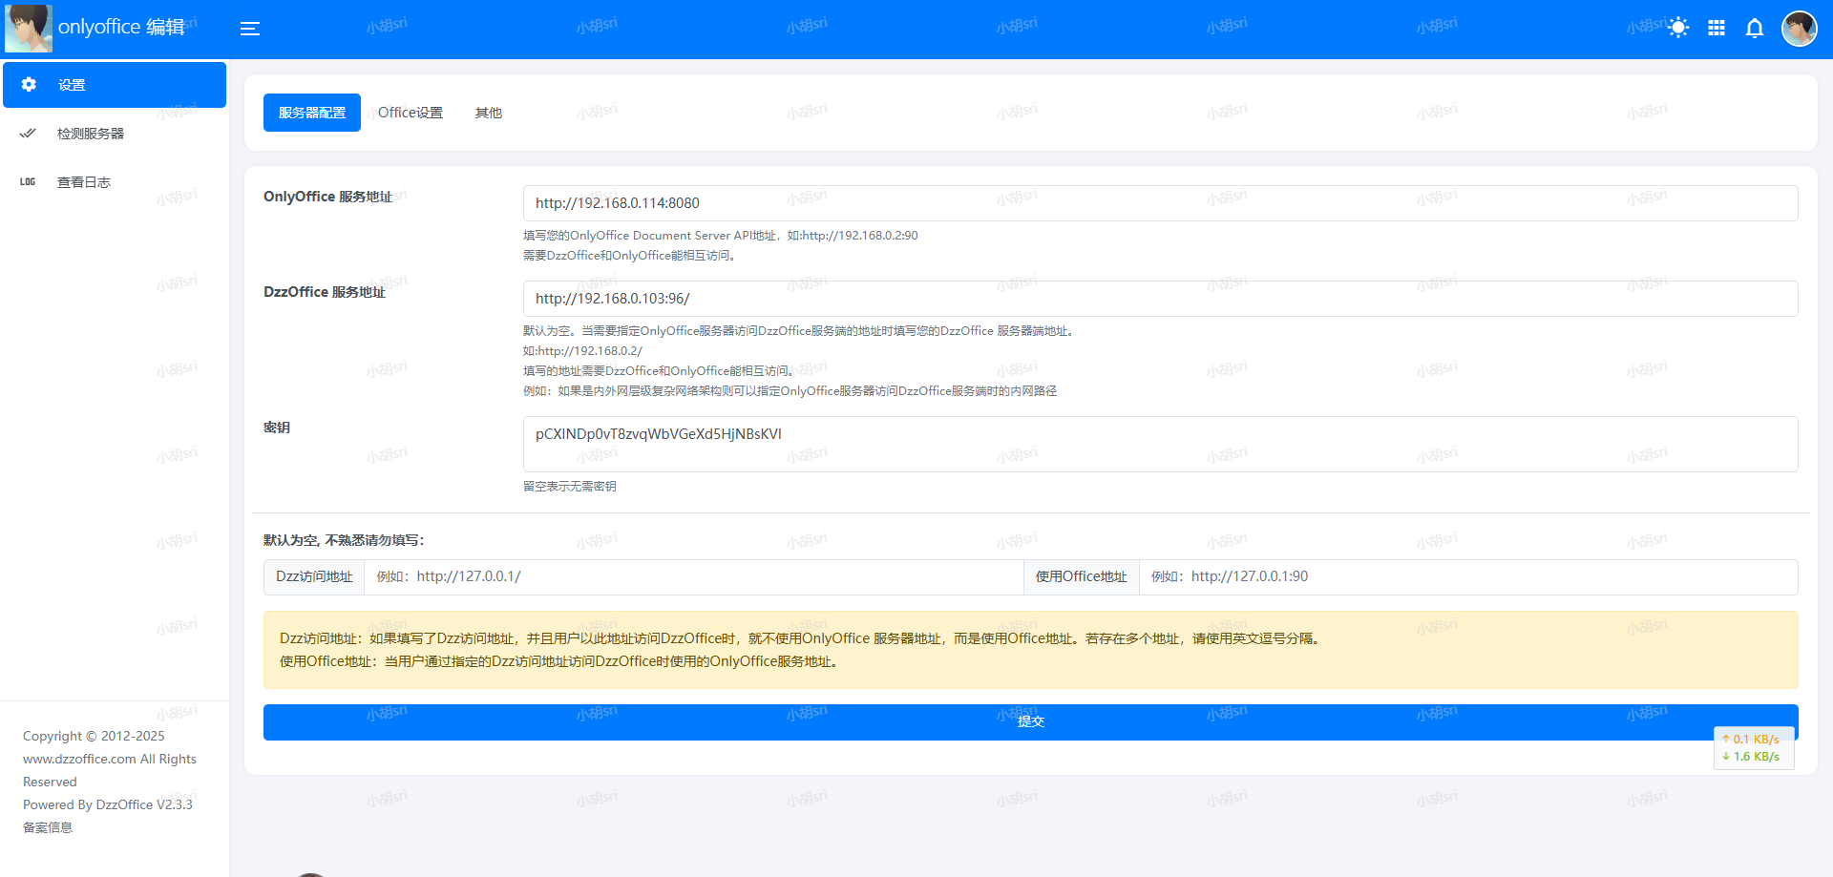Focus the OnlyOffice 服务地址 input field
1833x877 pixels.
point(1160,203)
